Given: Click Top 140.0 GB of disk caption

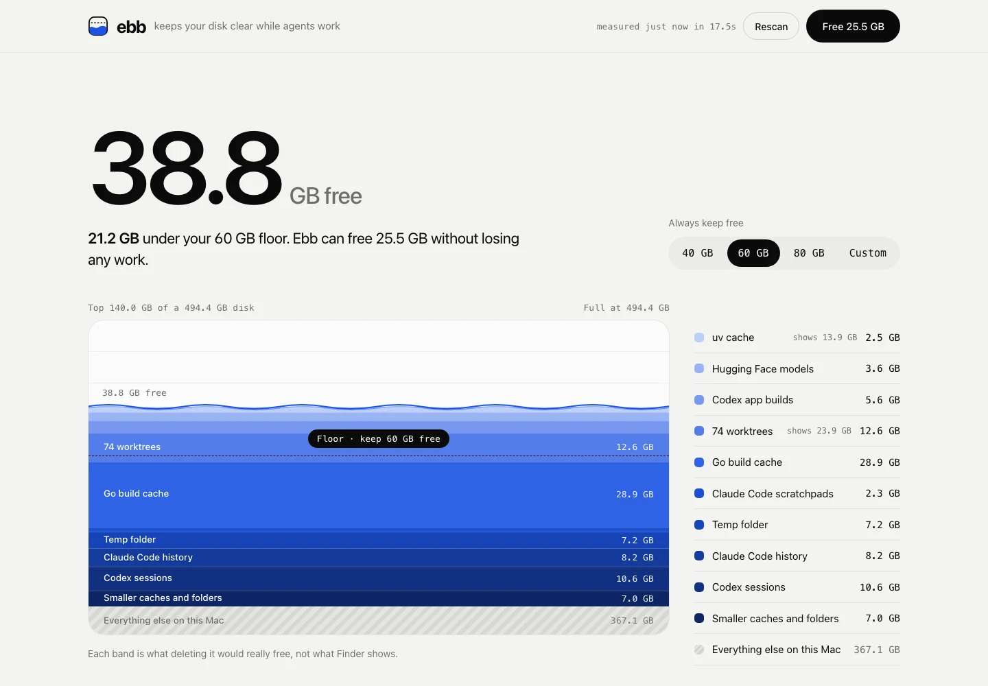Looking at the screenshot, I should tap(171, 308).
